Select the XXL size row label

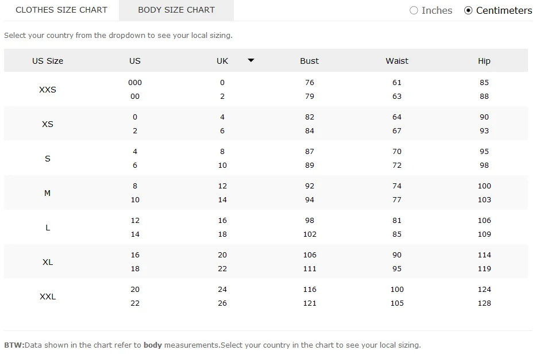(48, 297)
